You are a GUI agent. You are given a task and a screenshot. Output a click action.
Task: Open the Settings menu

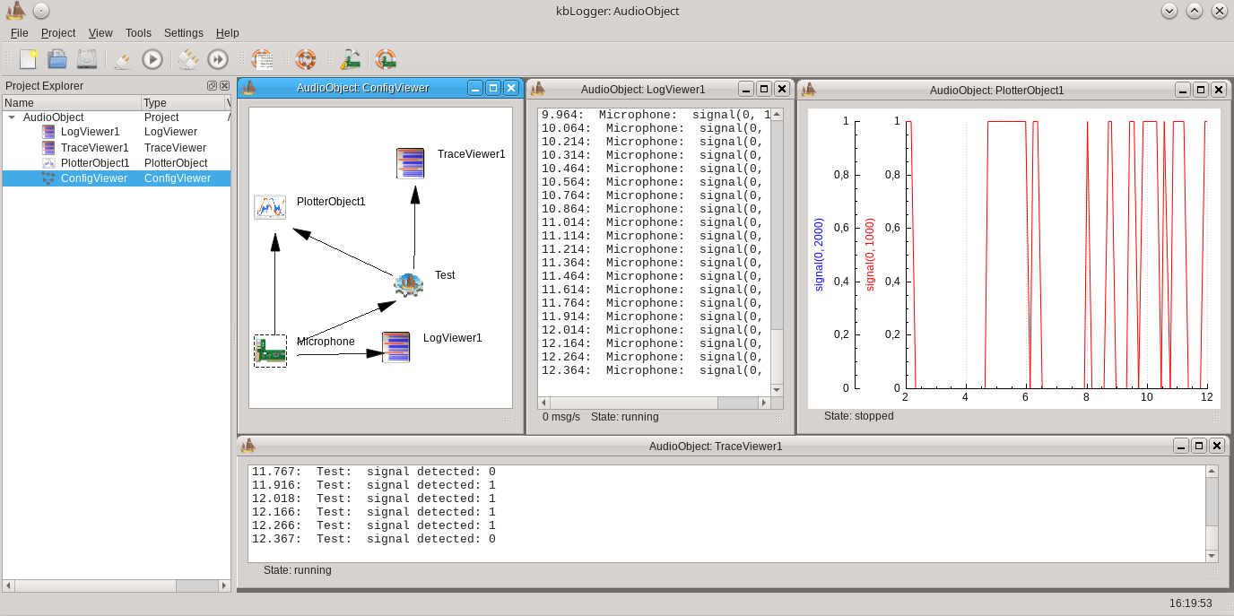[184, 33]
